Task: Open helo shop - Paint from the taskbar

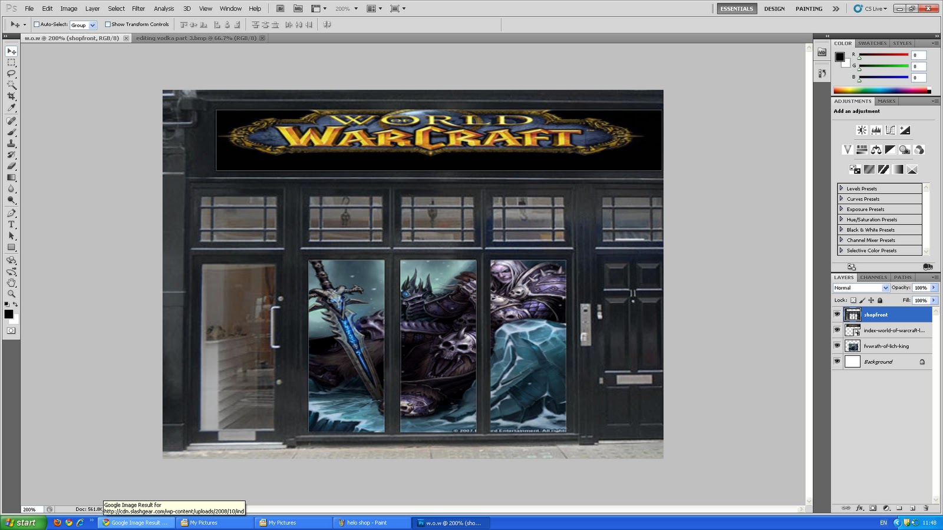Action: coord(372,522)
